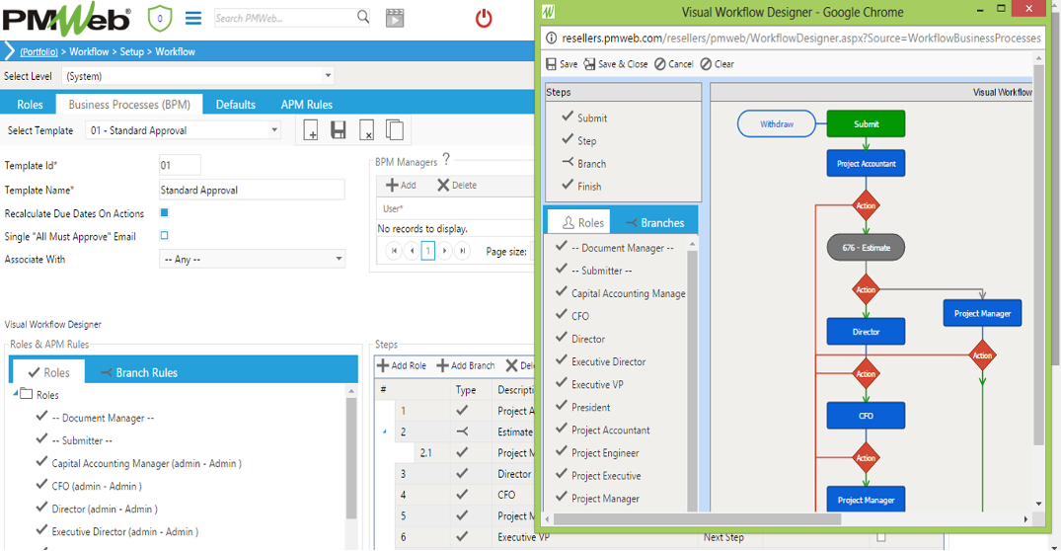Select the Finish item in Steps panel
This screenshot has height=551, width=1061.
[581, 187]
